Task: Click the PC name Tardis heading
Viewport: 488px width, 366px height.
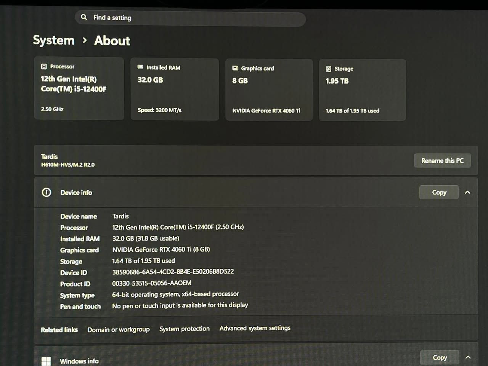Action: [49, 156]
